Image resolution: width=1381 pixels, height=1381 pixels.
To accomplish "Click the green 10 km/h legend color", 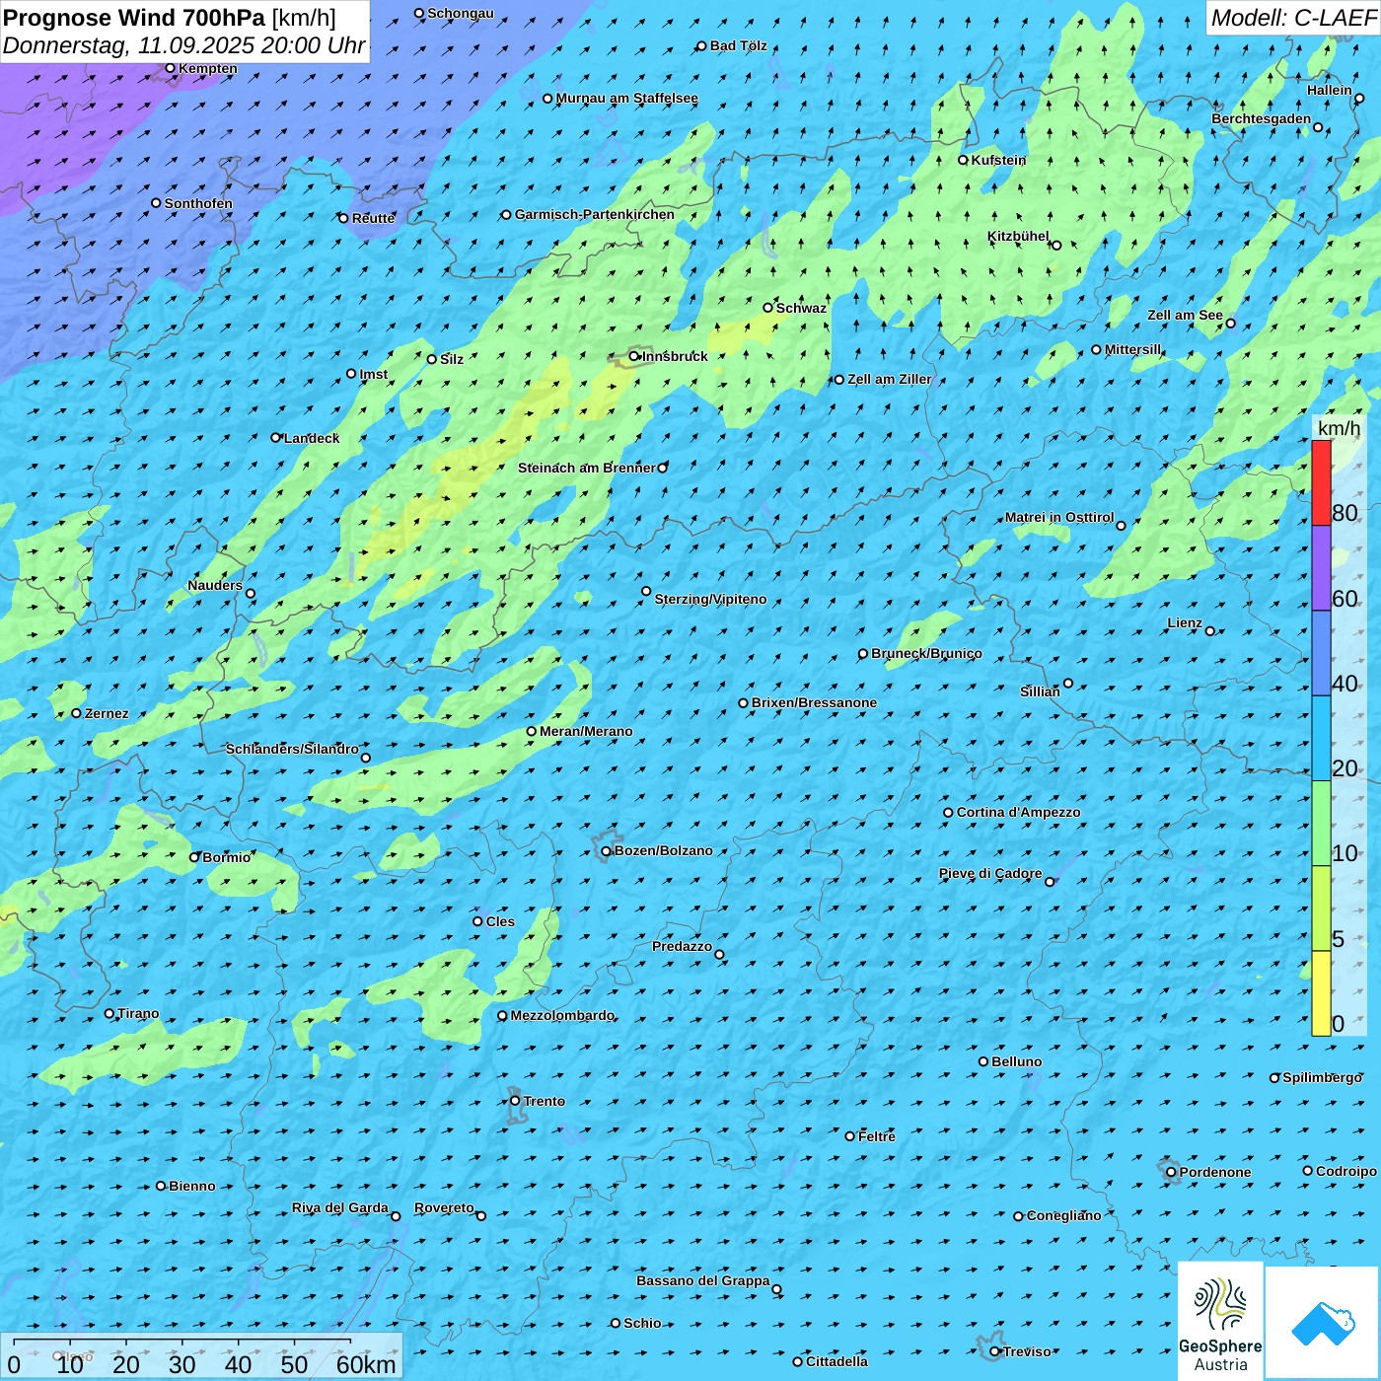I will point(1321,824).
